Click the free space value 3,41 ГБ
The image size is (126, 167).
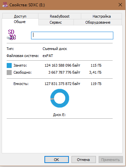pos(95,72)
